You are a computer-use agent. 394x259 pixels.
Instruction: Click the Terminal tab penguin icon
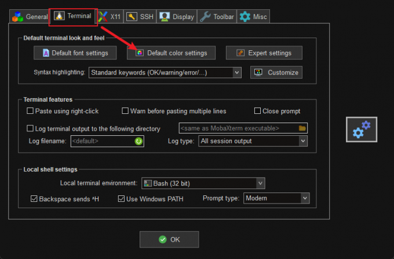[x=59, y=16]
